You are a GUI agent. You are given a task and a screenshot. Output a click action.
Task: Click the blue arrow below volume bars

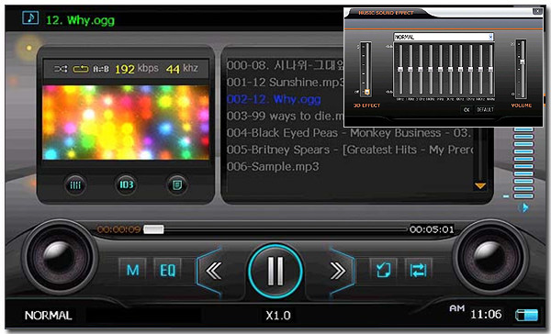pyautogui.click(x=523, y=207)
